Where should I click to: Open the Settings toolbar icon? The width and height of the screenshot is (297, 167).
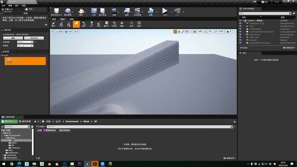point(114,12)
